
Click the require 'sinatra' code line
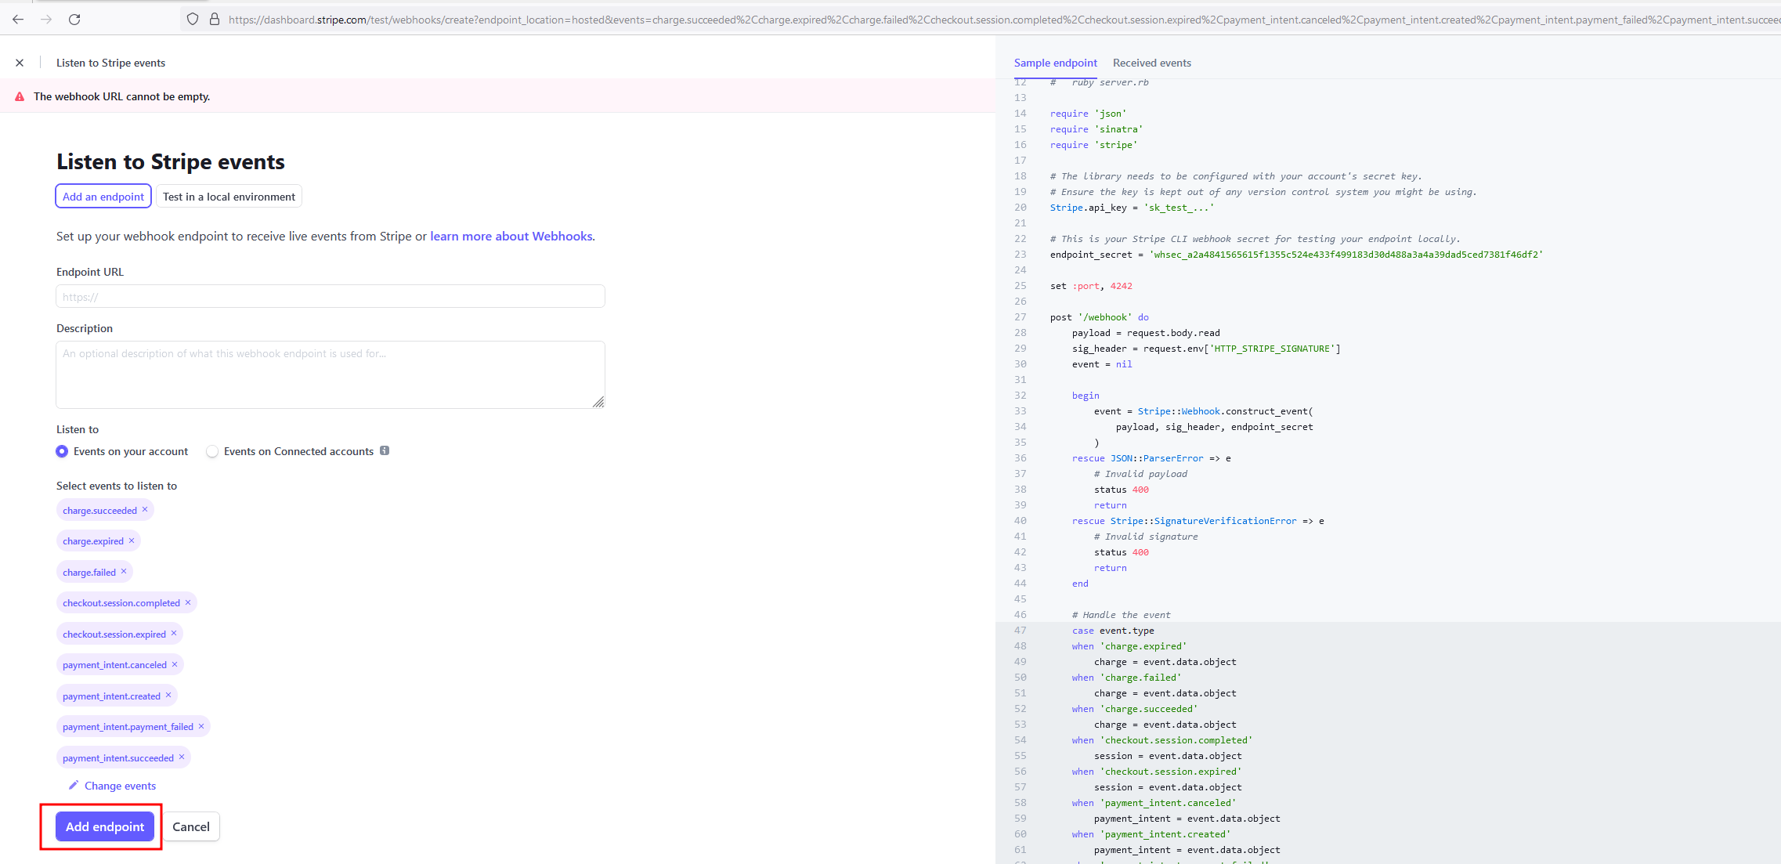coord(1096,129)
